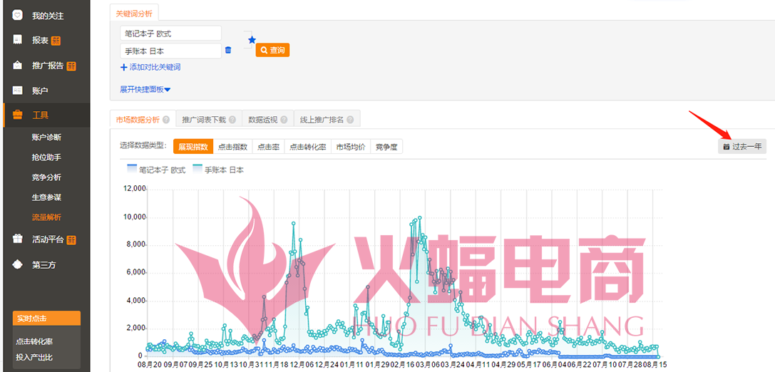Expand 展开快捷面板 panel

click(x=145, y=89)
